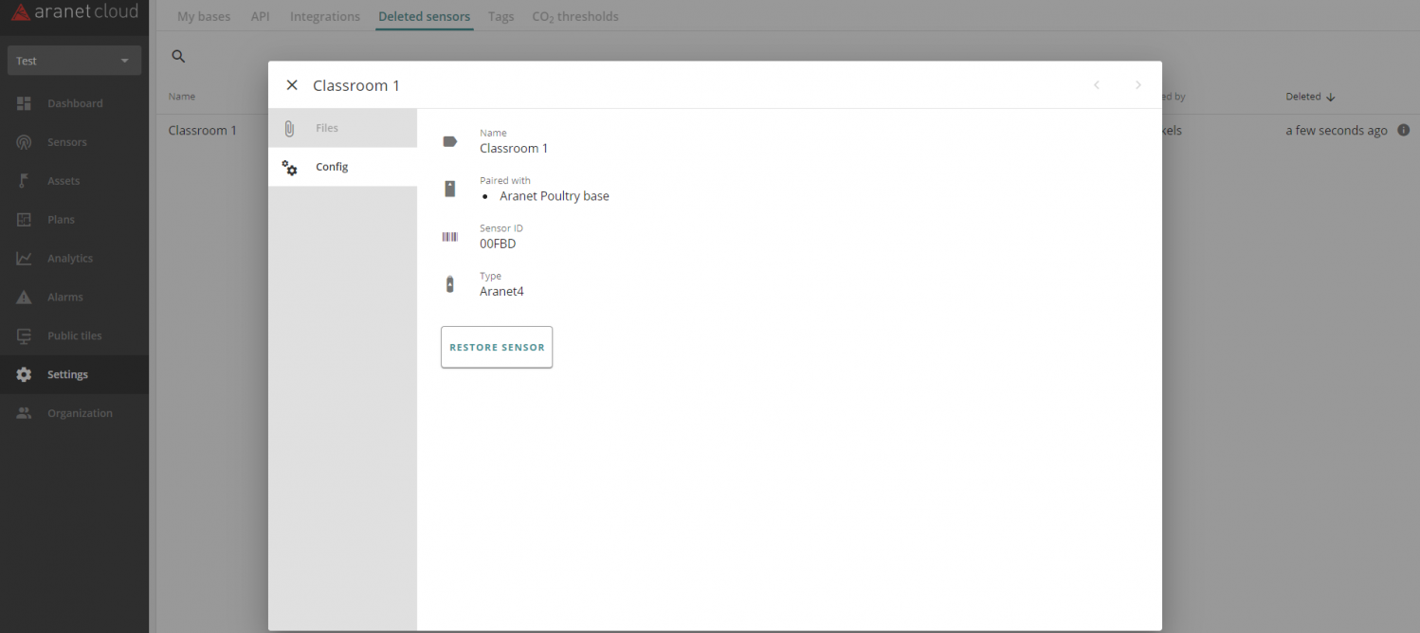The width and height of the screenshot is (1420, 633).
Task: Click the Paired with base icon
Action: (450, 189)
